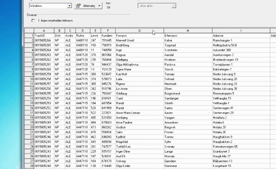Viewport: 276px width, 169px height.
Task: Select column H header
Action: 188,31
